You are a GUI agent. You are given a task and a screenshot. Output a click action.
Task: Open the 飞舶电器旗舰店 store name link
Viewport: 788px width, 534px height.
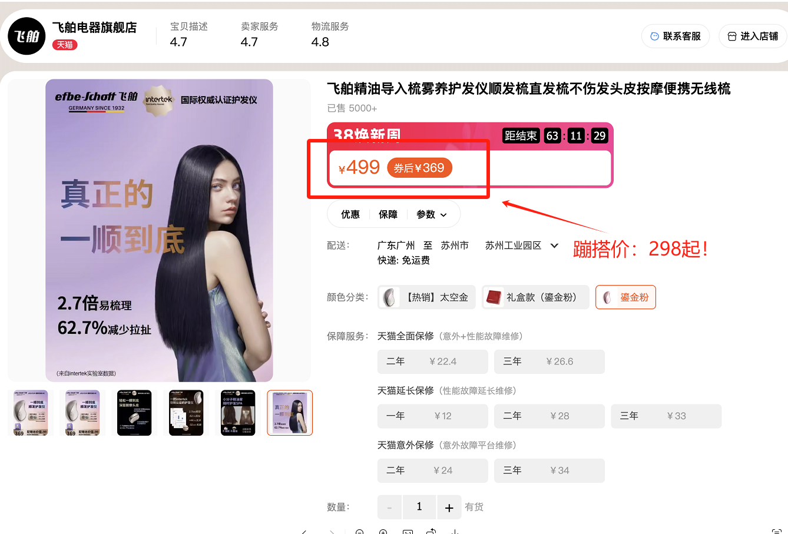pyautogui.click(x=94, y=27)
